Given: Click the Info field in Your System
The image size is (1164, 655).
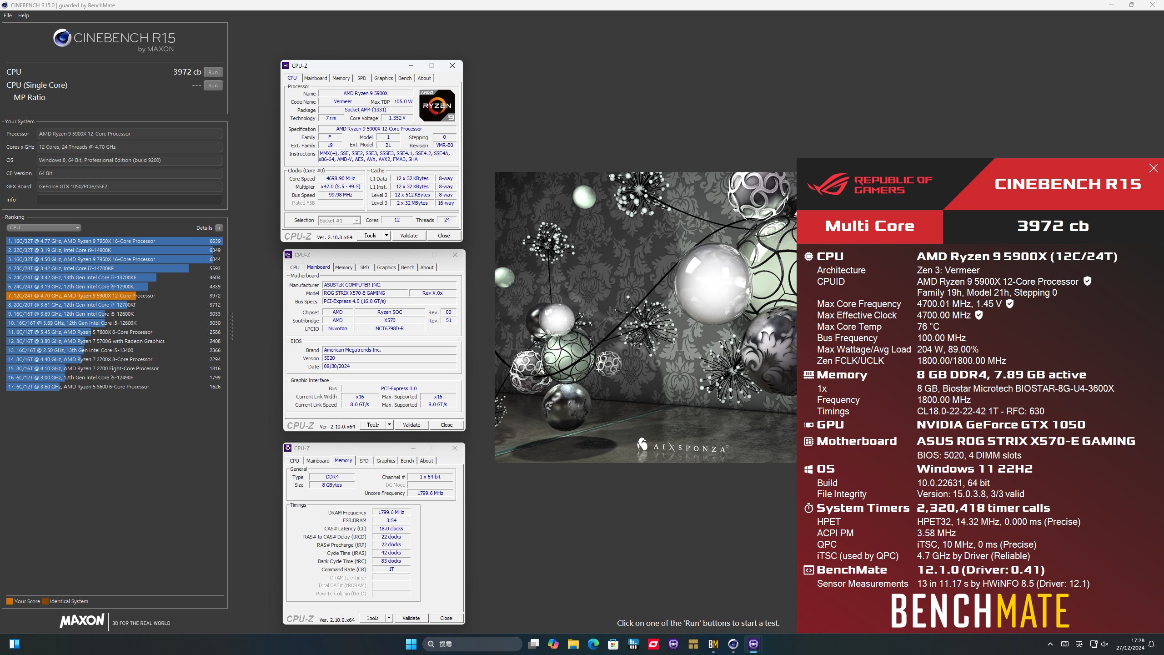Looking at the screenshot, I should tap(130, 200).
